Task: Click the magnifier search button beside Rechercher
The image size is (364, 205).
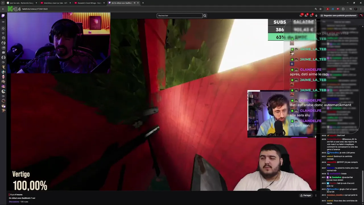Action: click(x=205, y=15)
